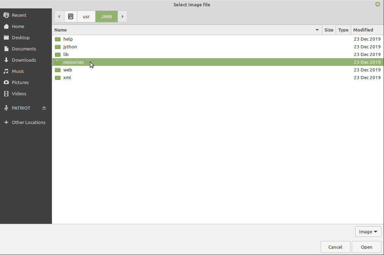Open the Image file type filter dropdown
Screen dimensions: 384x255
click(x=368, y=232)
